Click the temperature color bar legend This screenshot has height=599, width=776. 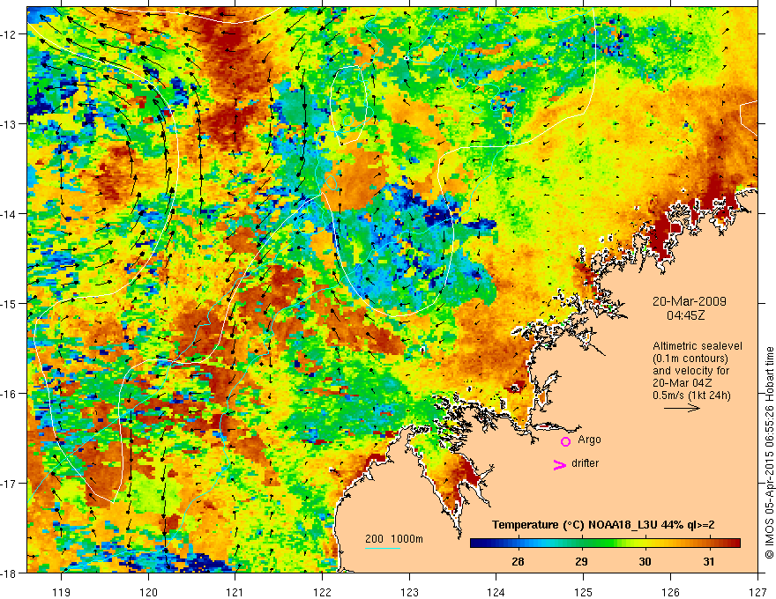[605, 544]
